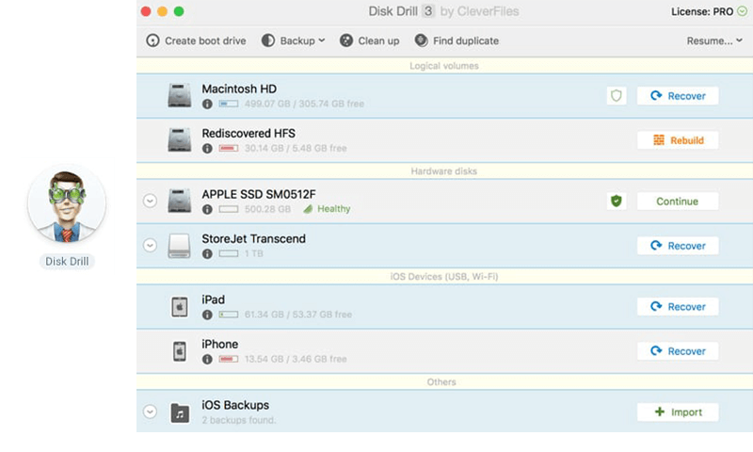
Task: Recover data from the iPhone
Action: pos(678,351)
